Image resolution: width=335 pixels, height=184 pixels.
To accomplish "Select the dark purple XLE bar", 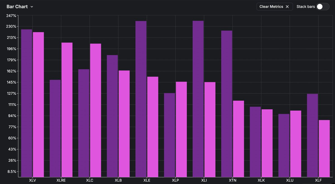I will (141, 99).
